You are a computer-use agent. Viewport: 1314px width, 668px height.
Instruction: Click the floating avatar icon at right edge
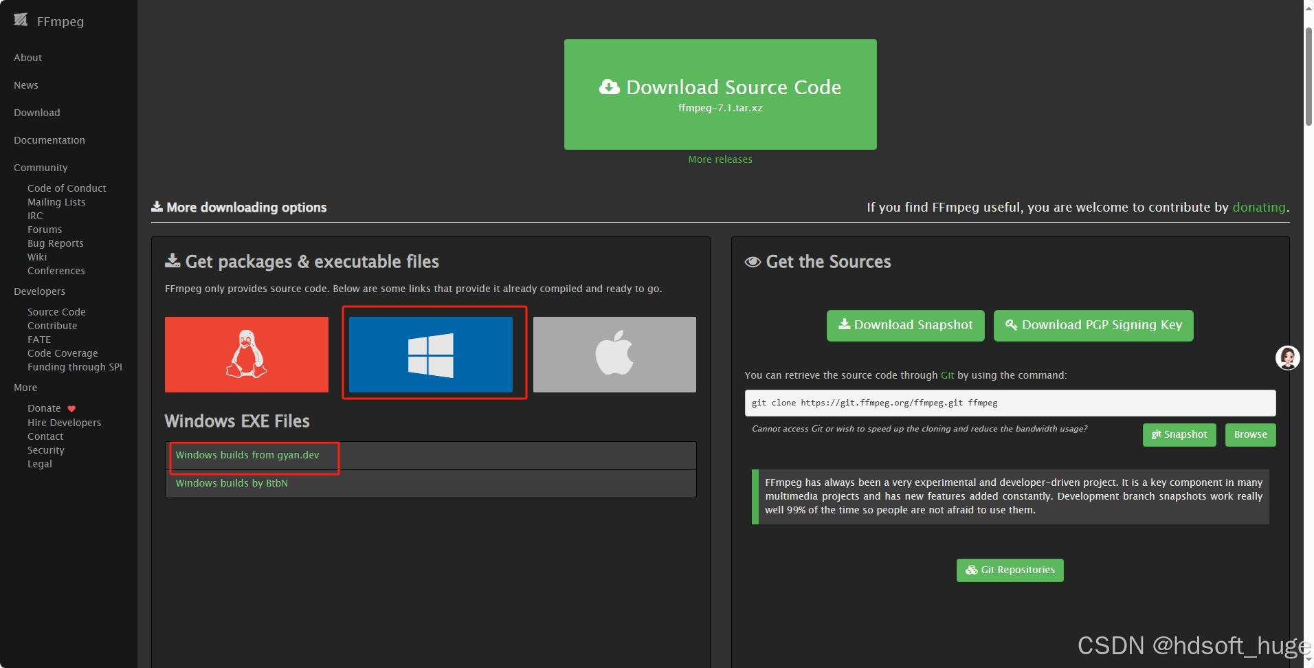1287,357
